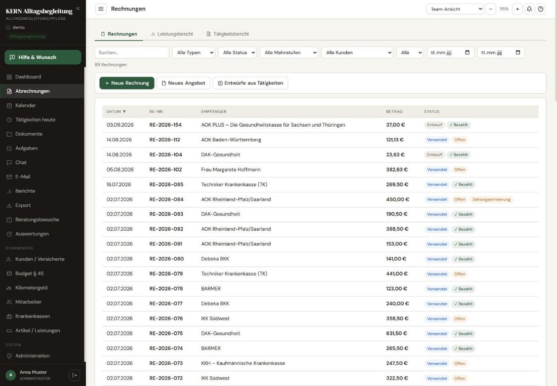Open the Alle Status filter
The width and height of the screenshot is (557, 386).
click(237, 52)
